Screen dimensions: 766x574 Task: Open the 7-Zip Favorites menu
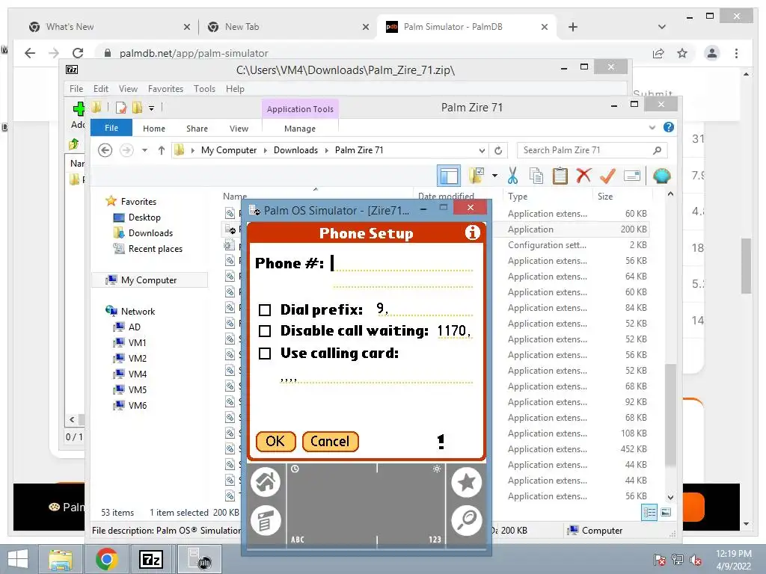[x=165, y=89]
